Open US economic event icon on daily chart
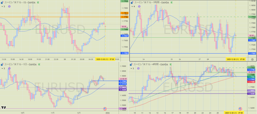 click(x=105, y=109)
